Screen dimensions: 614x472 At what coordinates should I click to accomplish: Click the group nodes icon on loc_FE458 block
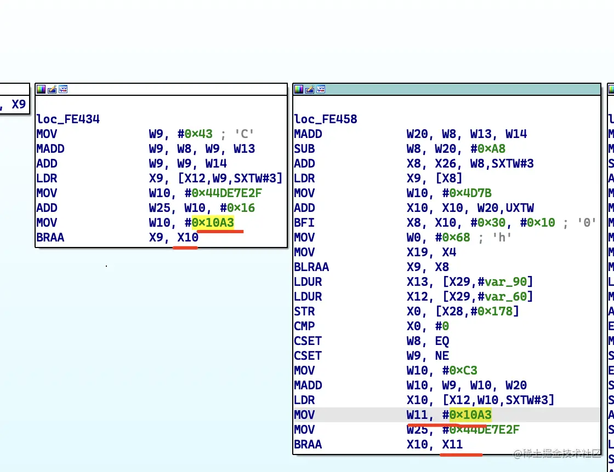point(321,90)
